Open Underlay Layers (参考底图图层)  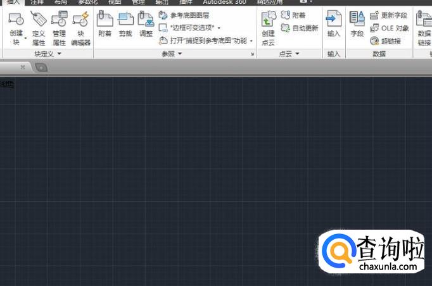pyautogui.click(x=184, y=15)
